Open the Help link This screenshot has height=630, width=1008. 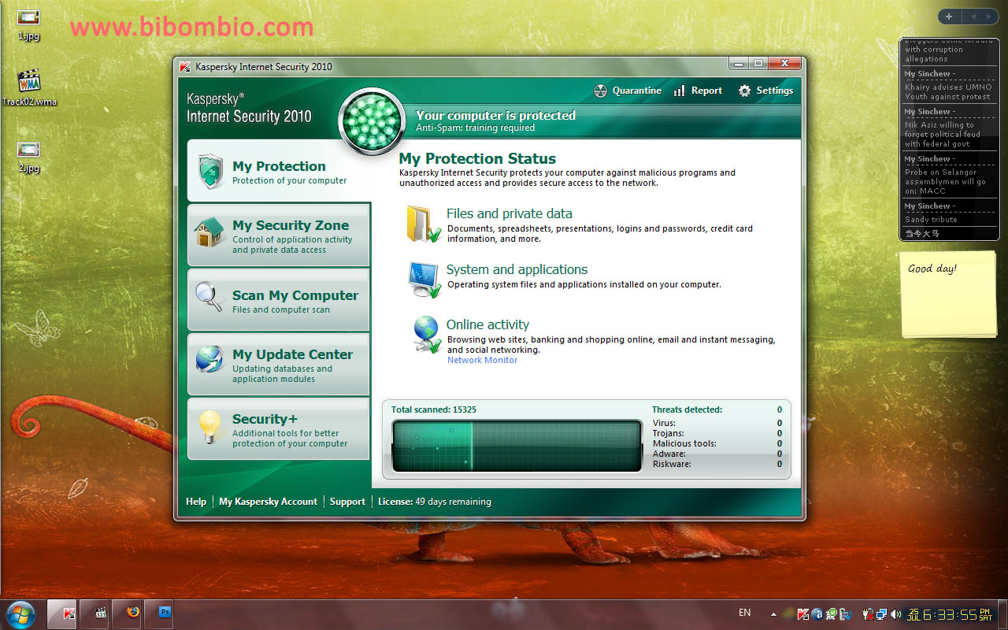pos(196,502)
